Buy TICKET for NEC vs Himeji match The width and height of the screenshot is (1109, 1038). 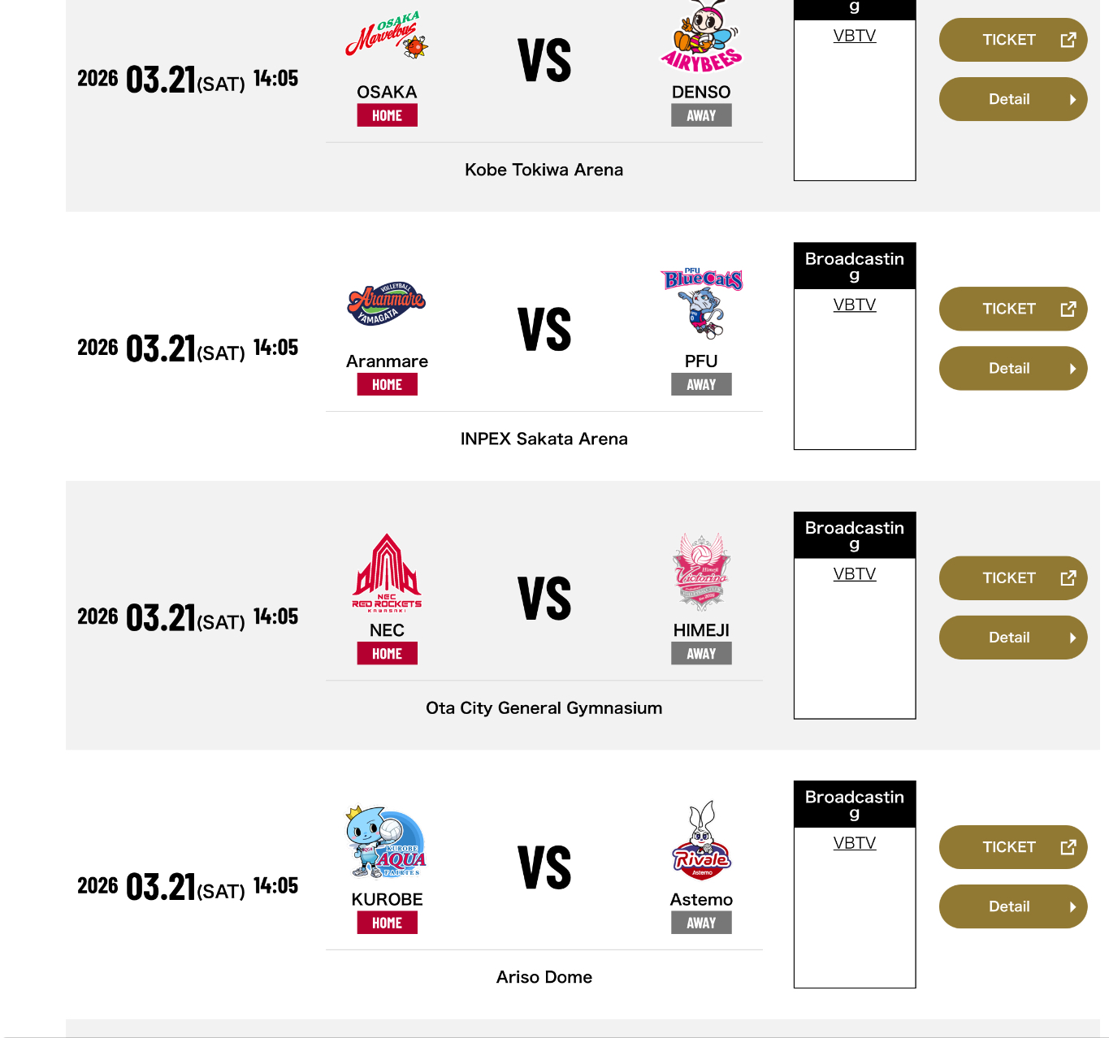pyautogui.click(x=1012, y=578)
